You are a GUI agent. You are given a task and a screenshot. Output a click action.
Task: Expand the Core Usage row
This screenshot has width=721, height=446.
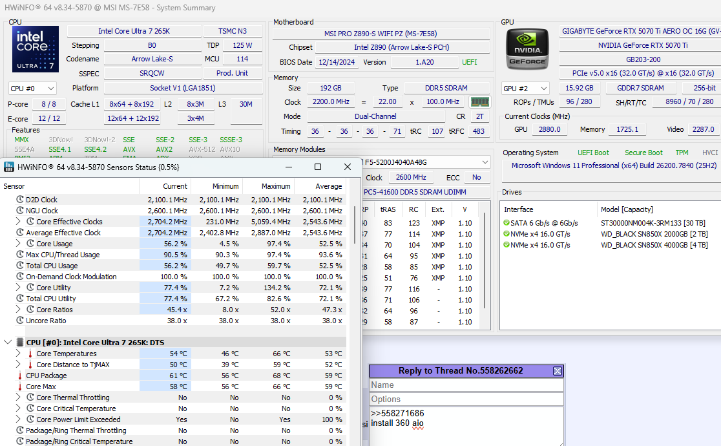(x=18, y=243)
